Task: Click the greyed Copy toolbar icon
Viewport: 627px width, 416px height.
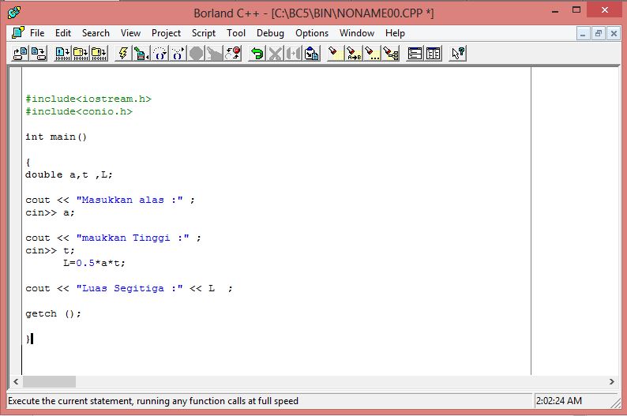Action: (x=293, y=53)
